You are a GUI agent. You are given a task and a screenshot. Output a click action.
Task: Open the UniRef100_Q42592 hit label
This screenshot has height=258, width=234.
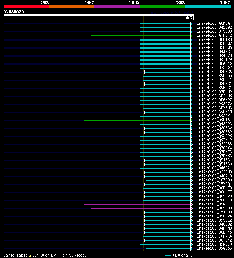pyautogui.click(x=214, y=27)
